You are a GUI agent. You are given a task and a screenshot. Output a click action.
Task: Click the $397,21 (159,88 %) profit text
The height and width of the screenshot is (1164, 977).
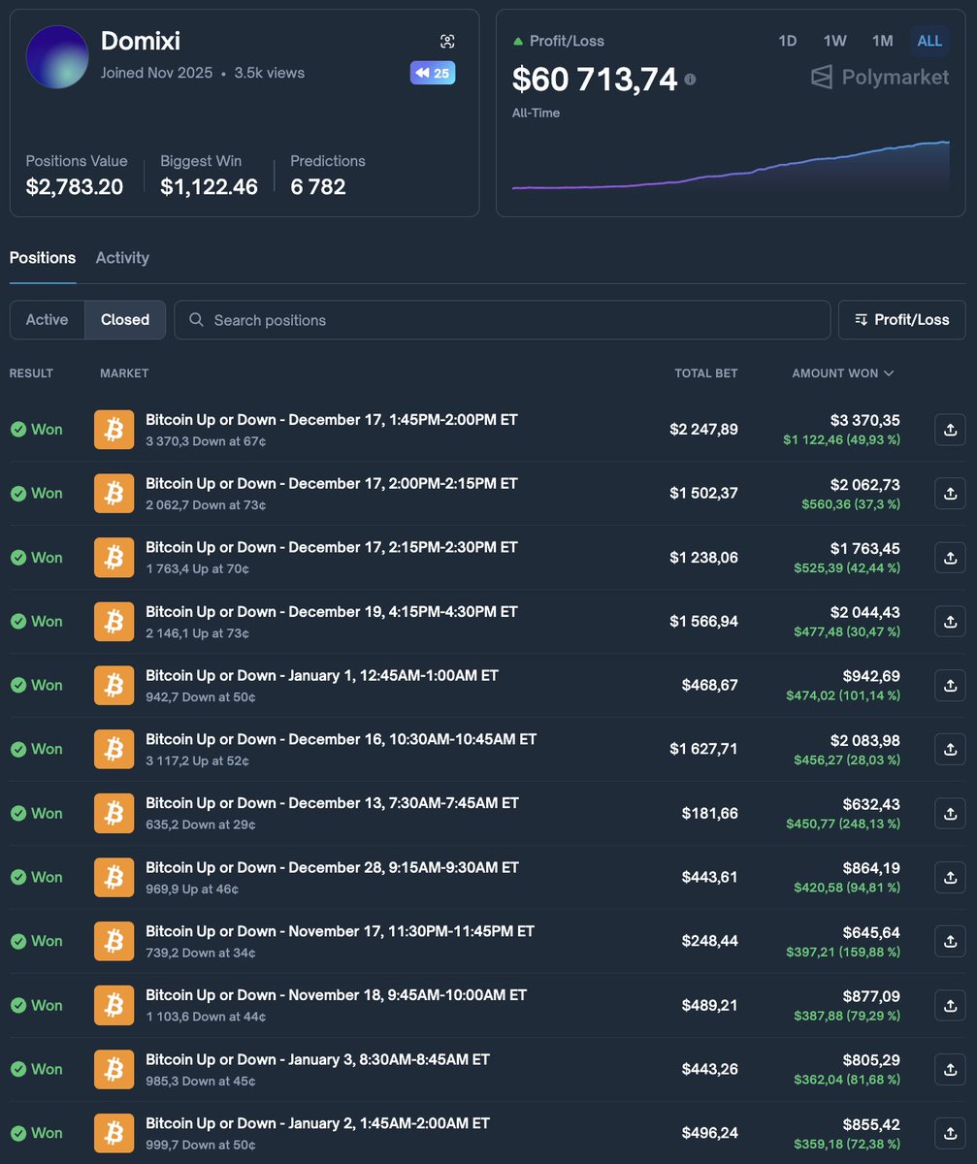(x=843, y=952)
